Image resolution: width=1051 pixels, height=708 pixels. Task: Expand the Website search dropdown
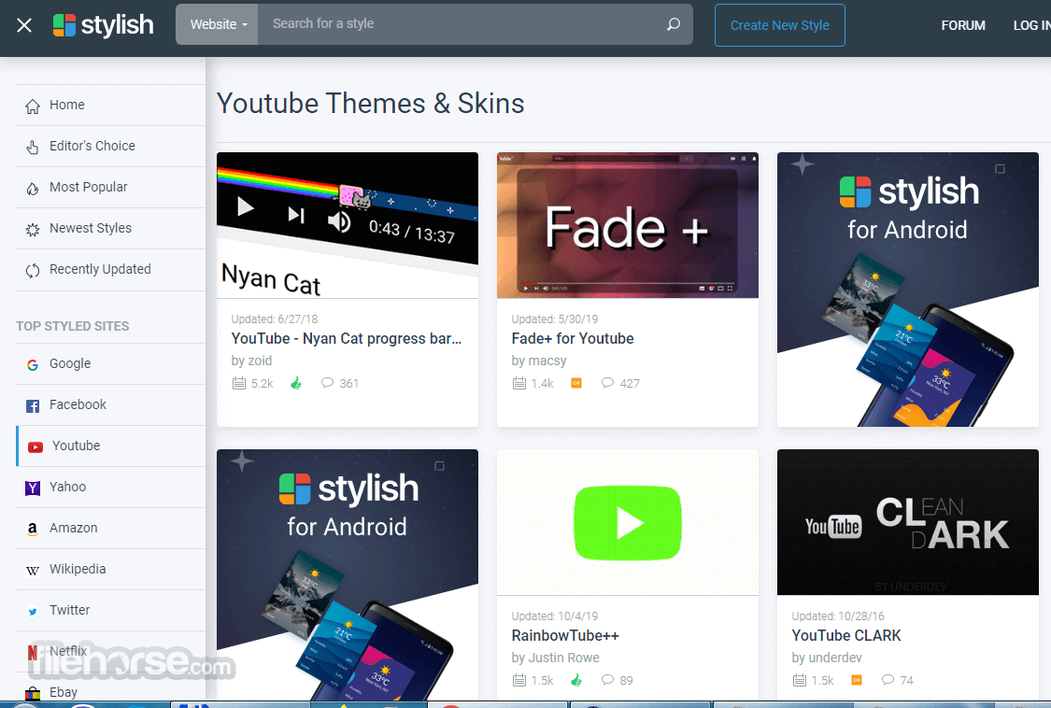tap(217, 24)
